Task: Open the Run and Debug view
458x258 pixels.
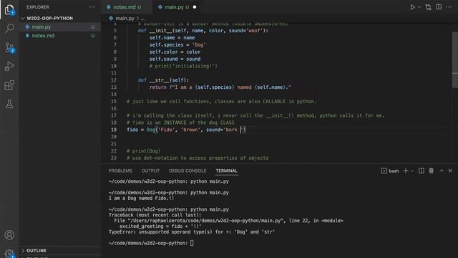Action: (9, 66)
